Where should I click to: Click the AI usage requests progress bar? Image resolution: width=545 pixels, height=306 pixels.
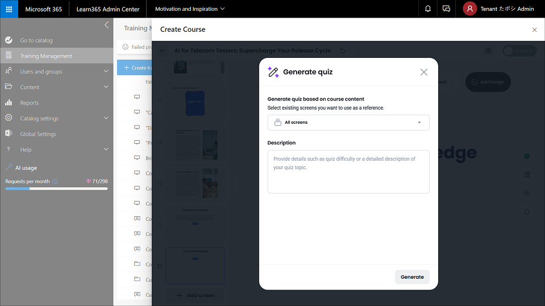click(x=56, y=188)
